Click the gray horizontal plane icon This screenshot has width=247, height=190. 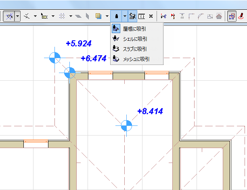pyautogui.click(x=78, y=16)
